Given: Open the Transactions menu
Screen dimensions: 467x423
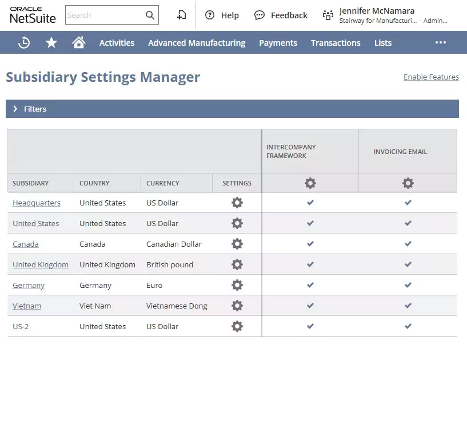Looking at the screenshot, I should click(336, 42).
